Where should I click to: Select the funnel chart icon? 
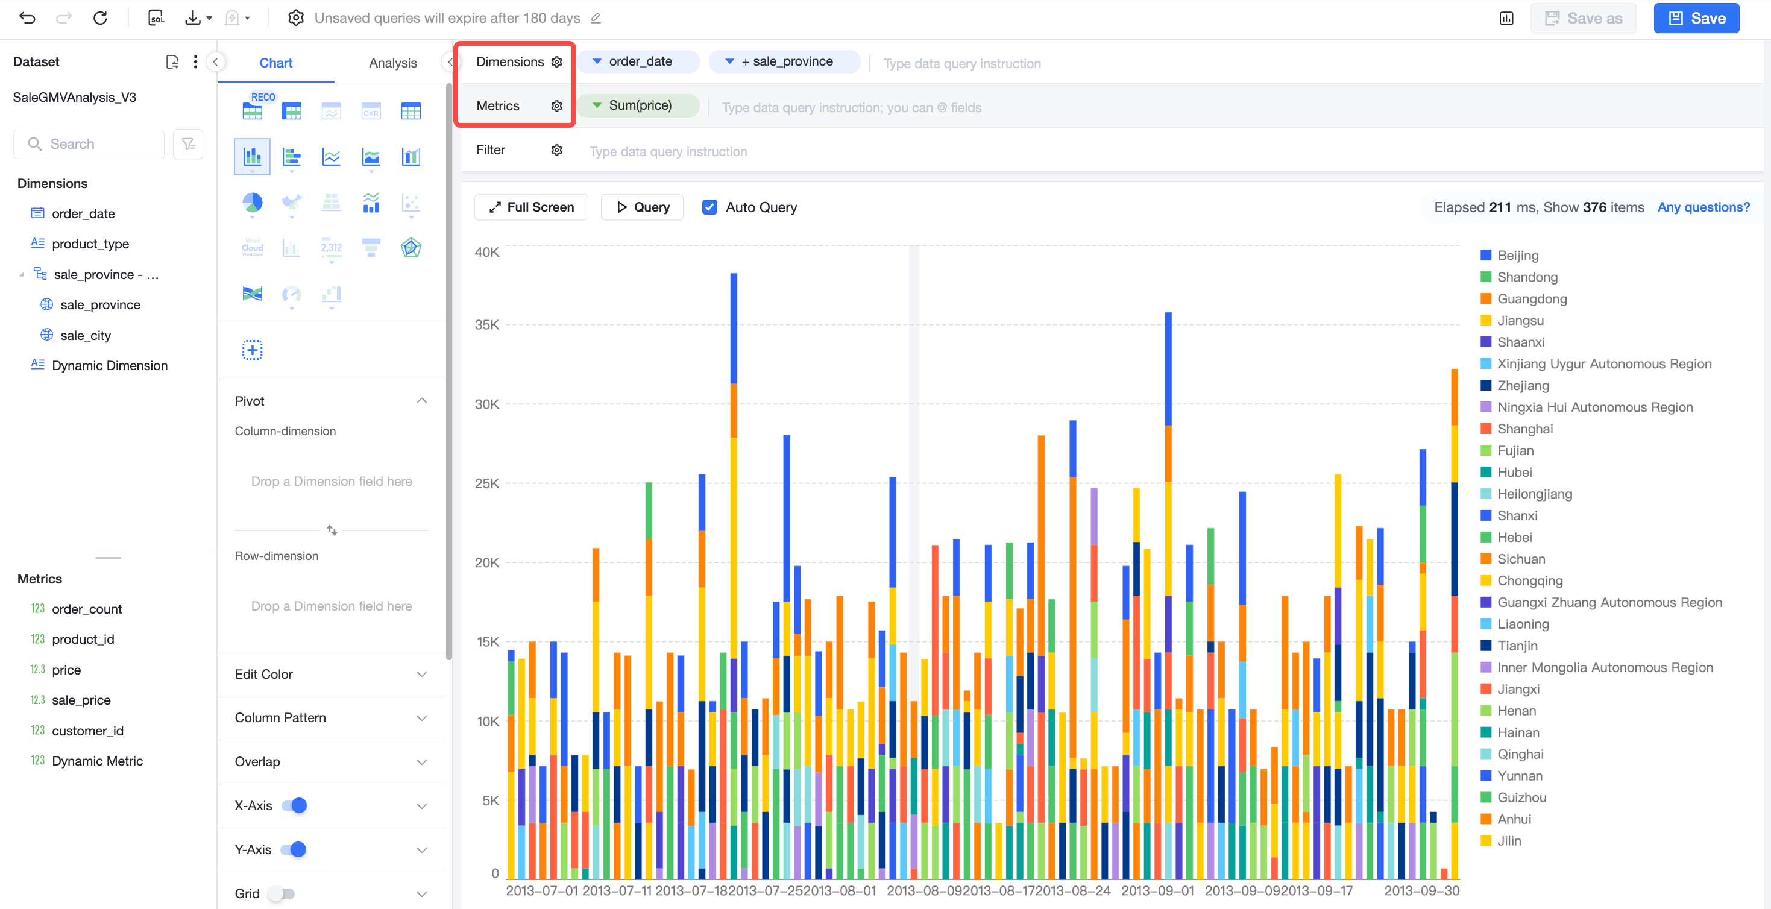tap(371, 248)
